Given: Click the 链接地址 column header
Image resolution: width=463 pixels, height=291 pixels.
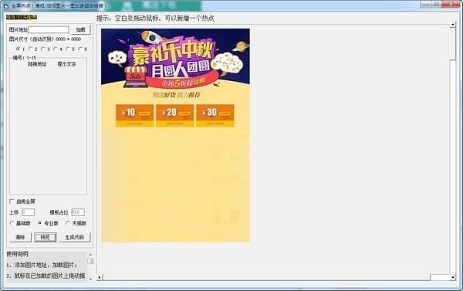Looking at the screenshot, I should click(37, 64).
